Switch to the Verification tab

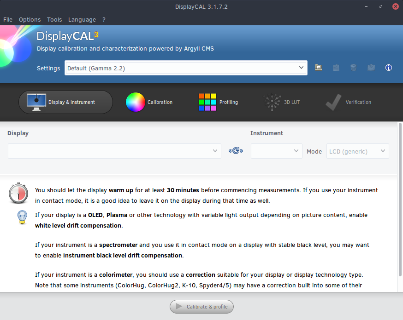click(x=348, y=102)
